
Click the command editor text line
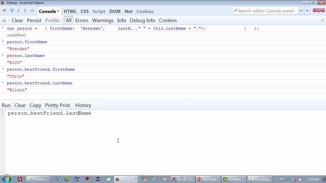[49, 113]
